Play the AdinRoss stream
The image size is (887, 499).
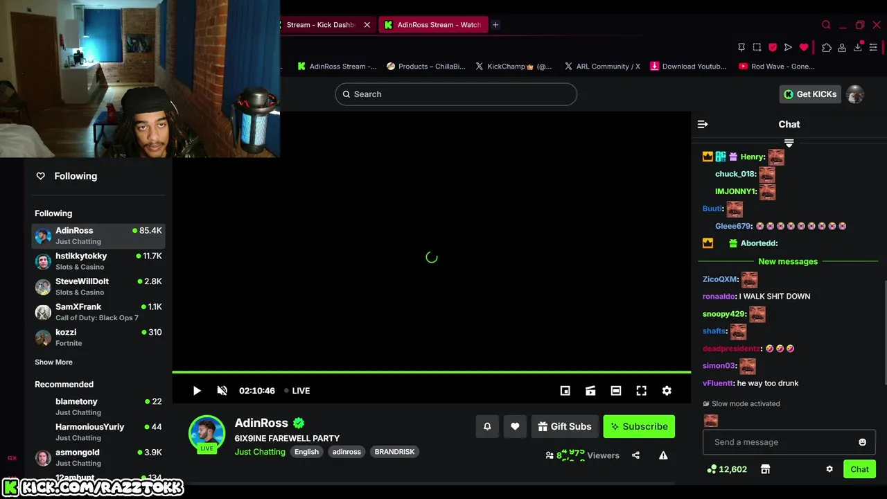[x=197, y=391]
